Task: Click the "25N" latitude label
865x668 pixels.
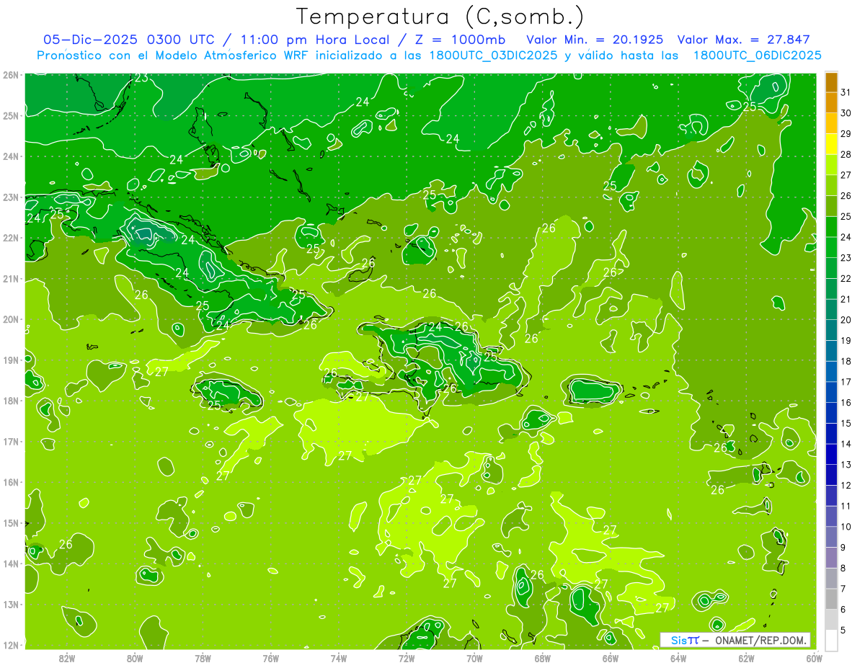Action: [x=10, y=115]
